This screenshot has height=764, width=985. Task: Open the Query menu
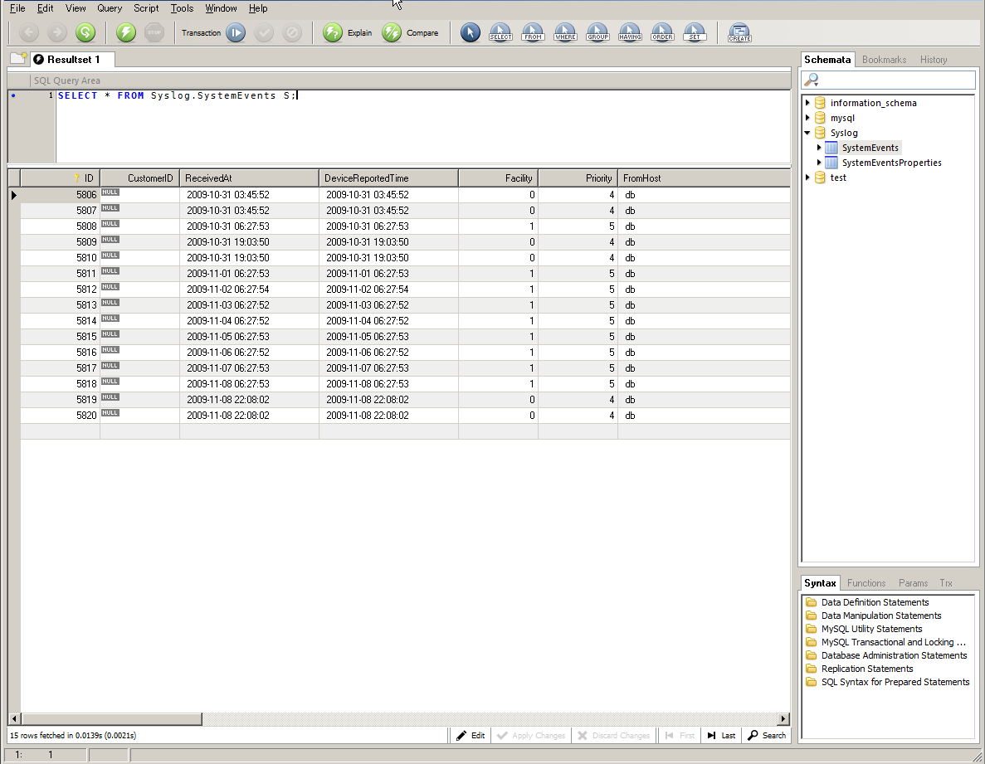tap(110, 8)
